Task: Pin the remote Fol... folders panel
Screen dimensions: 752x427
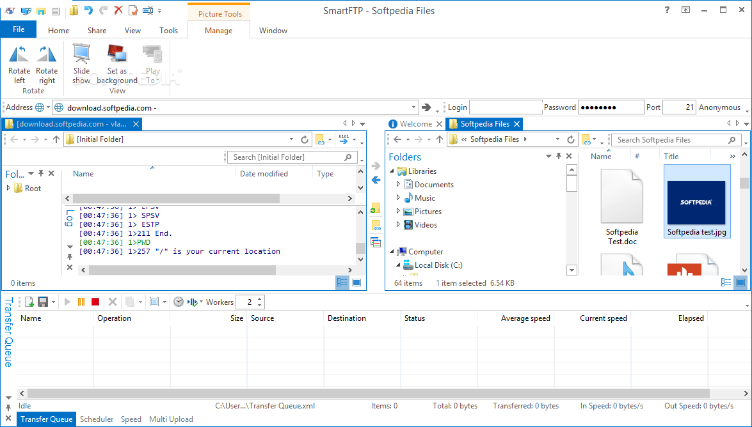Action: 41,173
